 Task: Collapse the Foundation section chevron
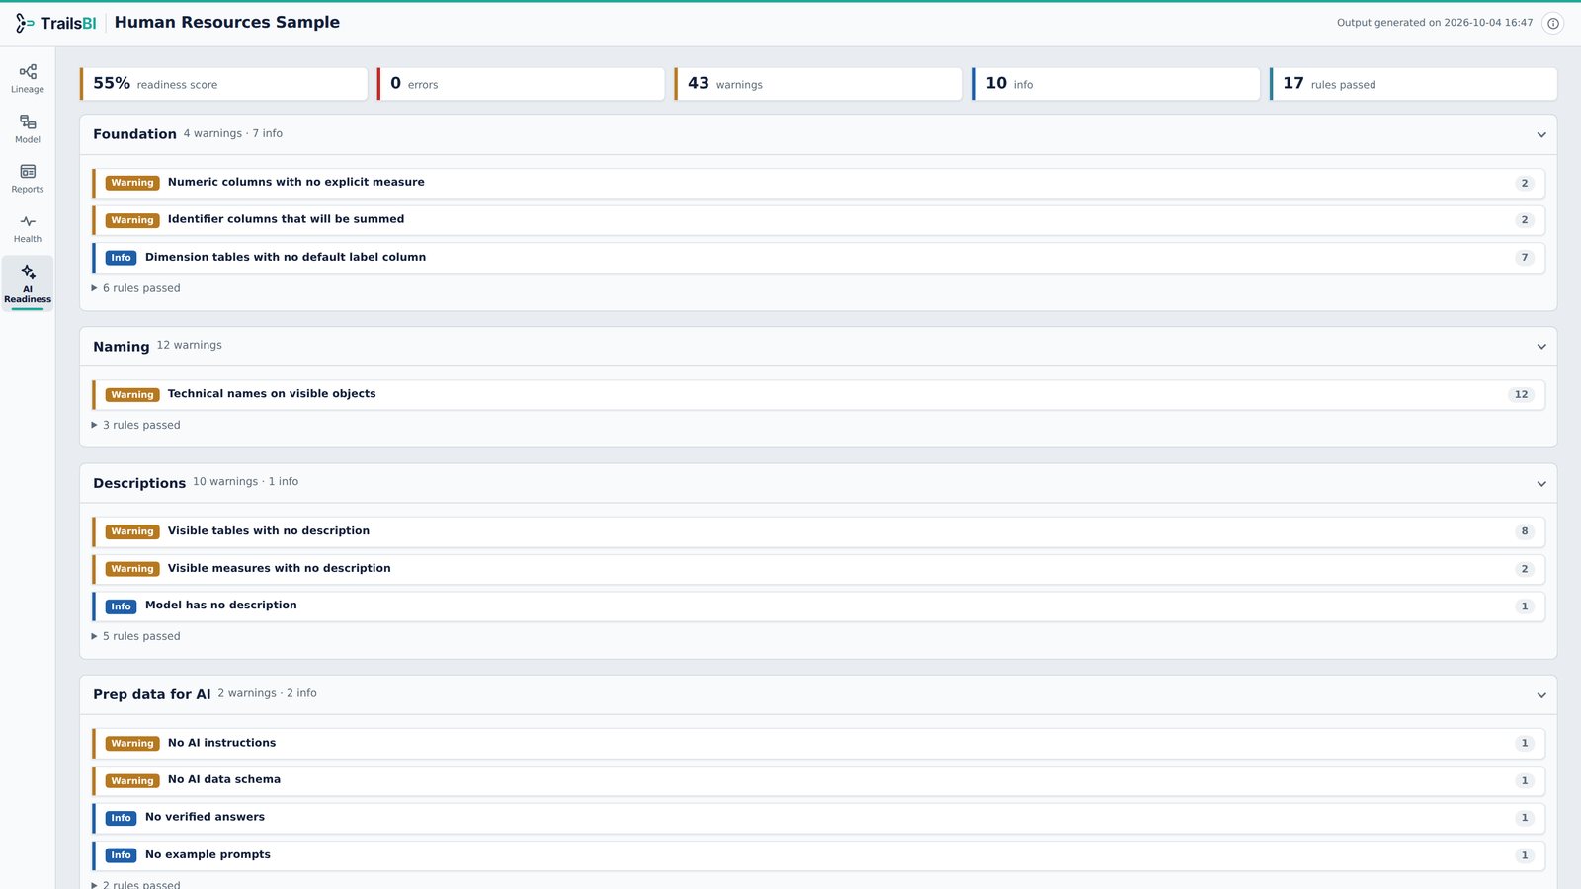pyautogui.click(x=1541, y=135)
